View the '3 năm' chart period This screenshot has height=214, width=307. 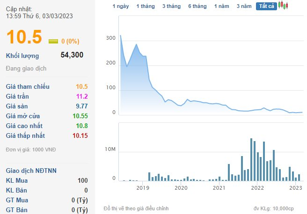[244, 6]
